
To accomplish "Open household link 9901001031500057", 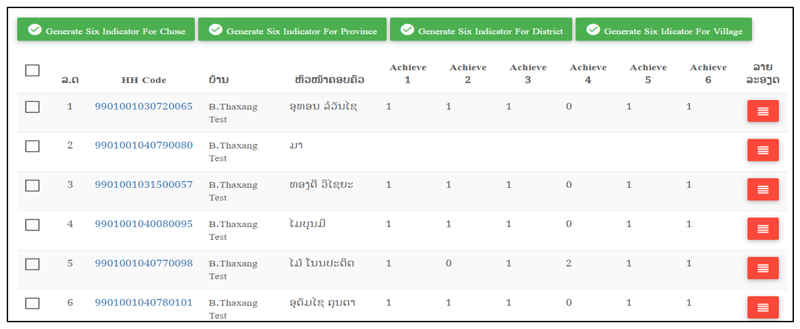I will [144, 184].
